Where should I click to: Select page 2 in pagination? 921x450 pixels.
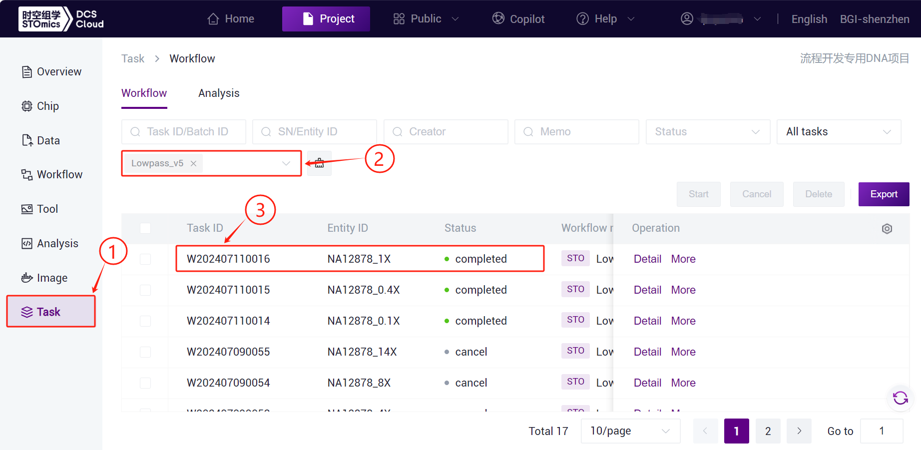[768, 431]
